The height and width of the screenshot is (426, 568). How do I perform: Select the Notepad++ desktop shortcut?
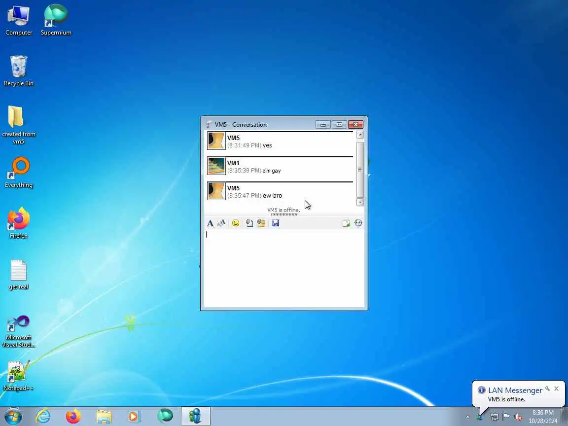tap(18, 376)
